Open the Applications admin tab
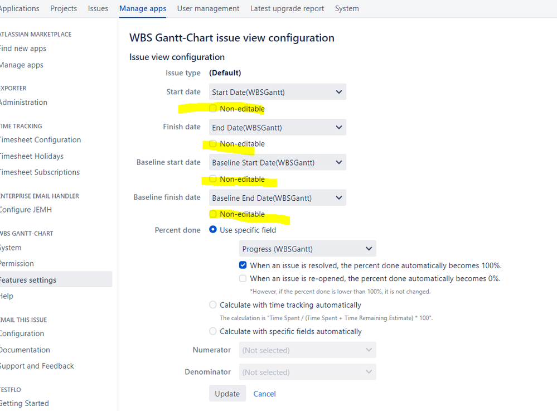Viewport: 557px width, 411px height. click(19, 8)
